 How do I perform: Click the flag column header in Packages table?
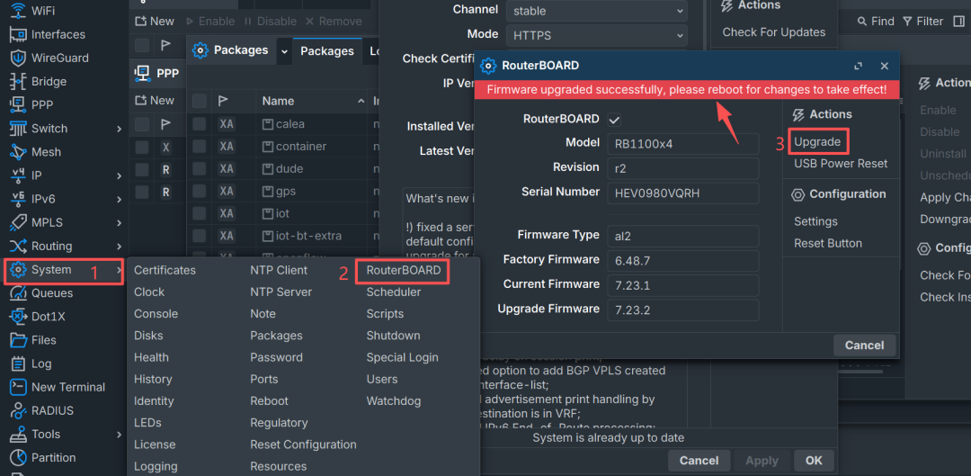(x=222, y=101)
